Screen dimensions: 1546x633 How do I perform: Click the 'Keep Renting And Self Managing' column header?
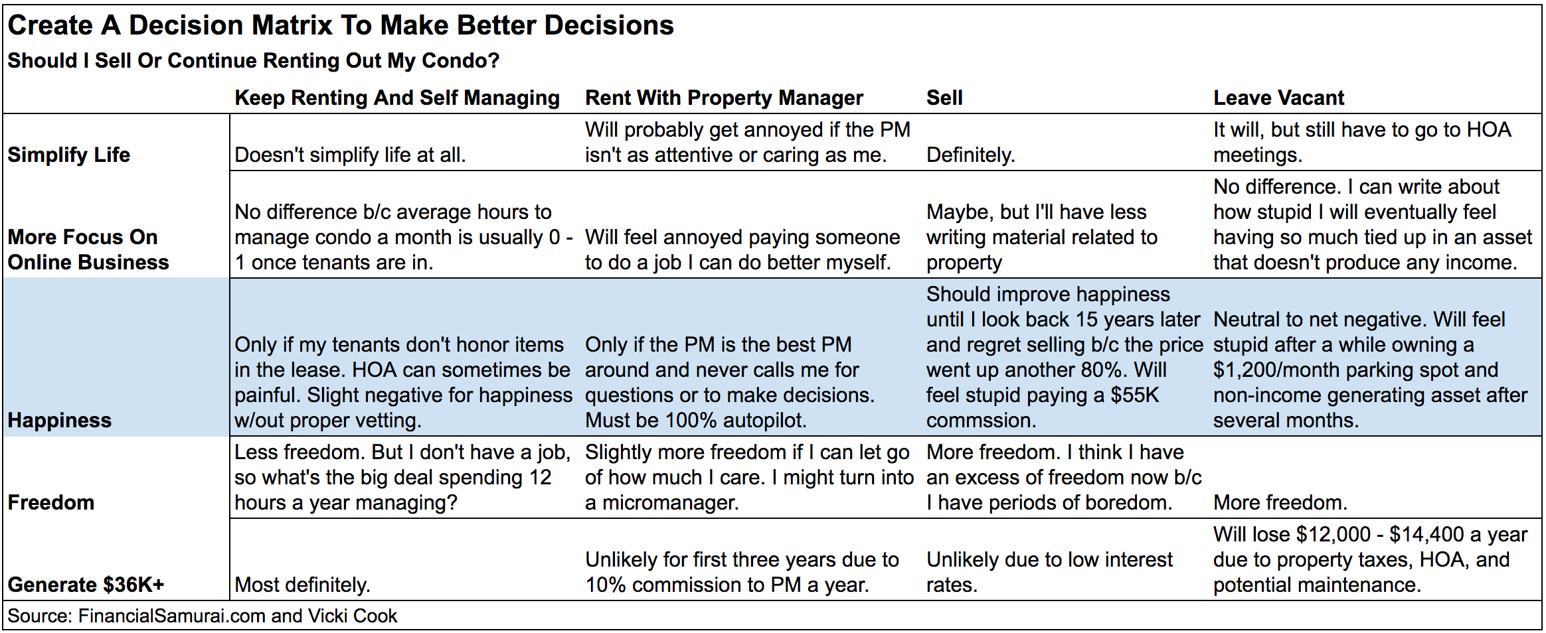(x=396, y=98)
